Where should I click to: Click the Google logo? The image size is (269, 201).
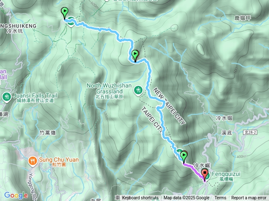[x=16, y=196]
